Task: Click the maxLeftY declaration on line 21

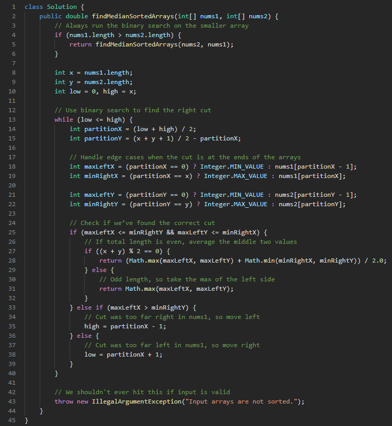Action: [213, 195]
